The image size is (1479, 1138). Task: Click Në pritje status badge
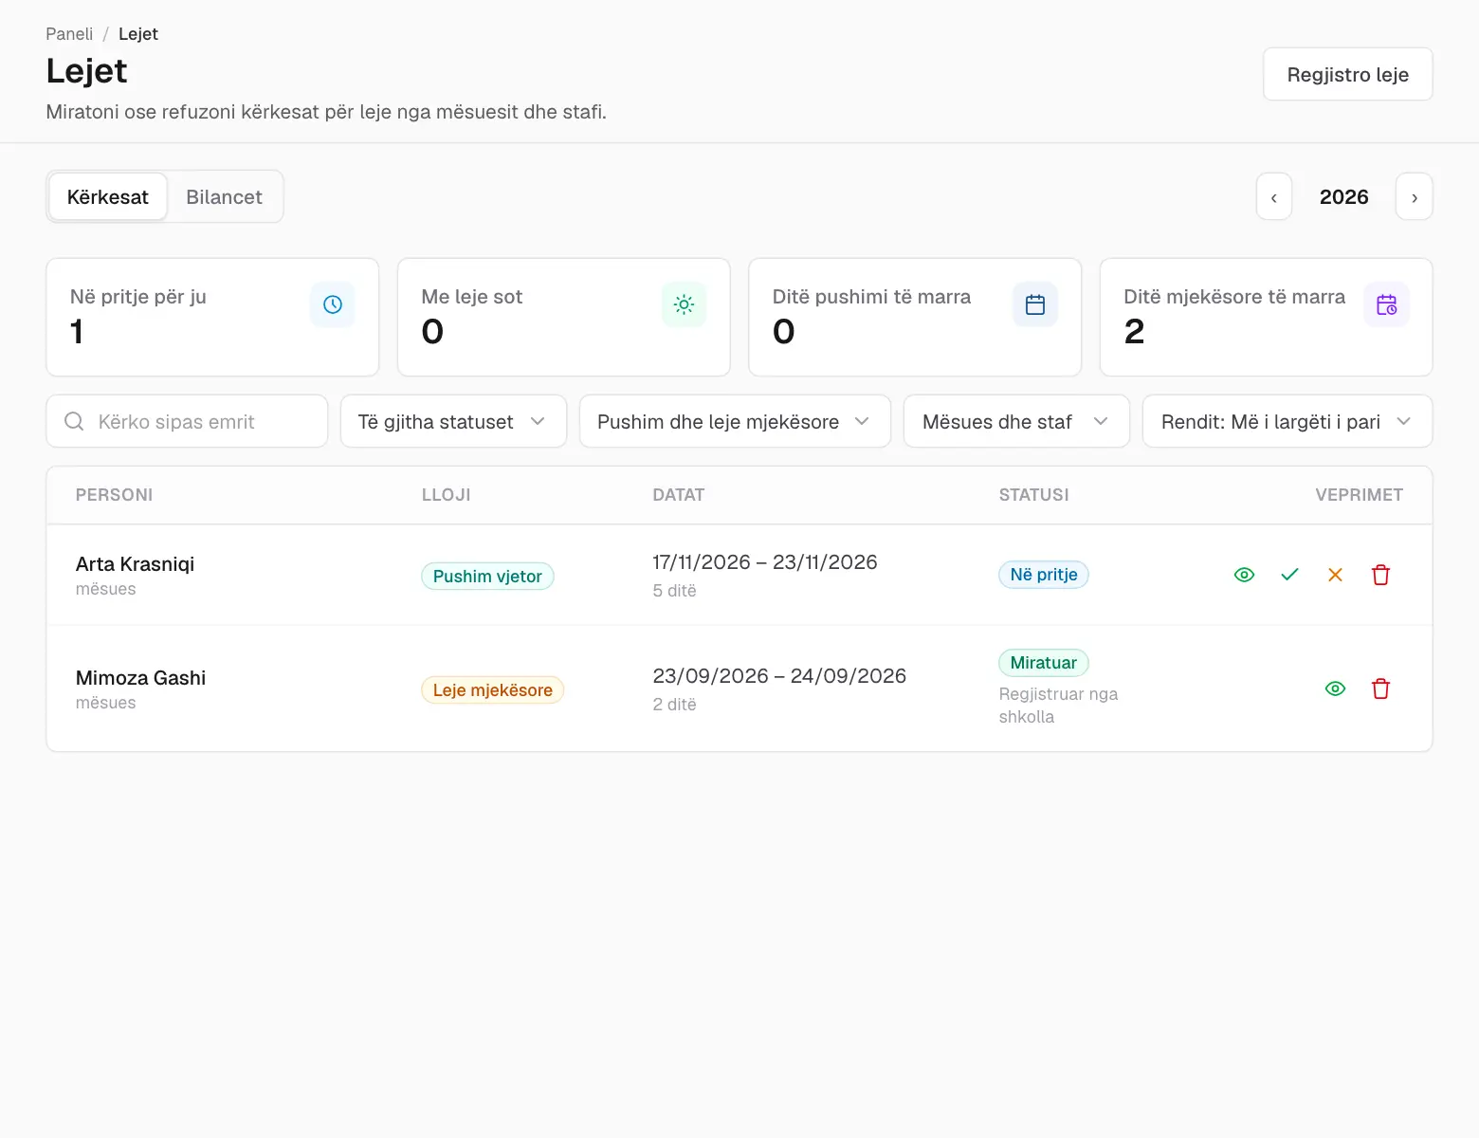tap(1043, 574)
